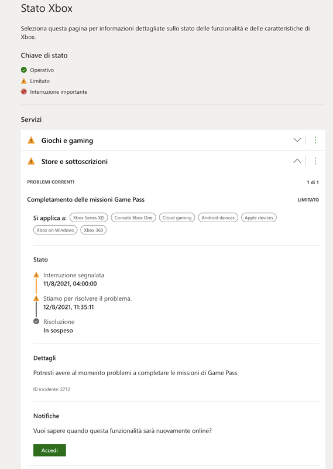Click the timestamp 12/8/2021, 11:35:11
333x469 pixels.
click(68, 307)
